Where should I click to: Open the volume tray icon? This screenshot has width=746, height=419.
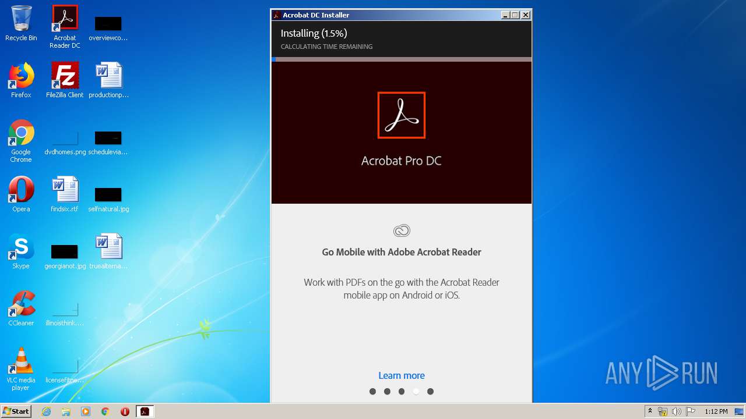click(676, 411)
